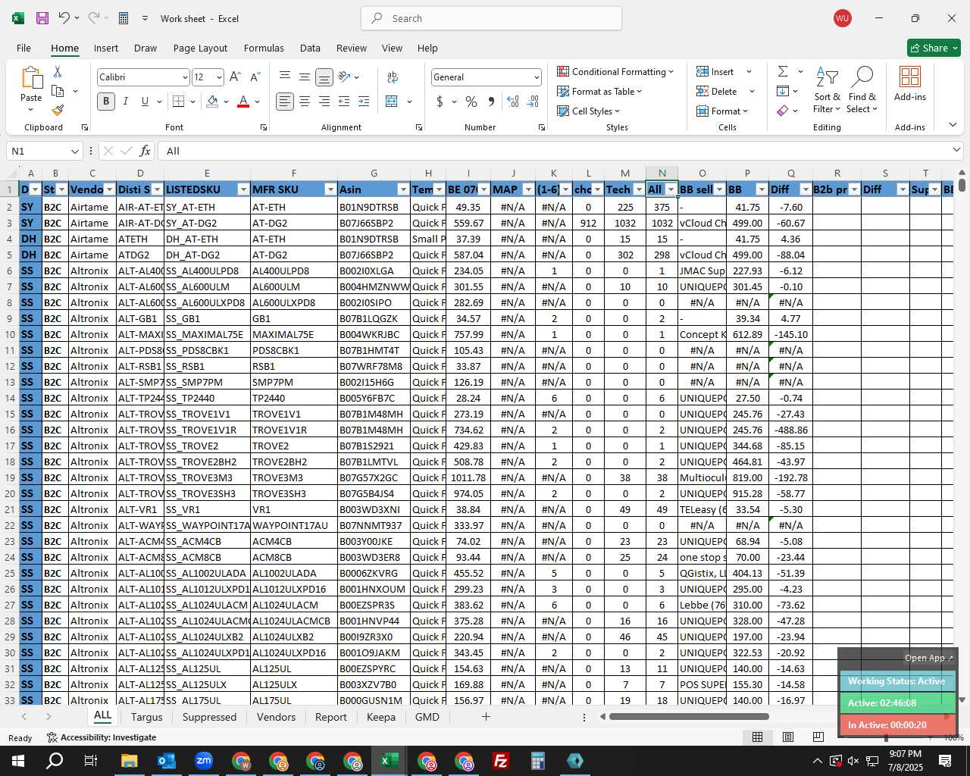Viewport: 970px width, 776px height.
Task: Click the Increase Indent icon
Action: click(364, 101)
